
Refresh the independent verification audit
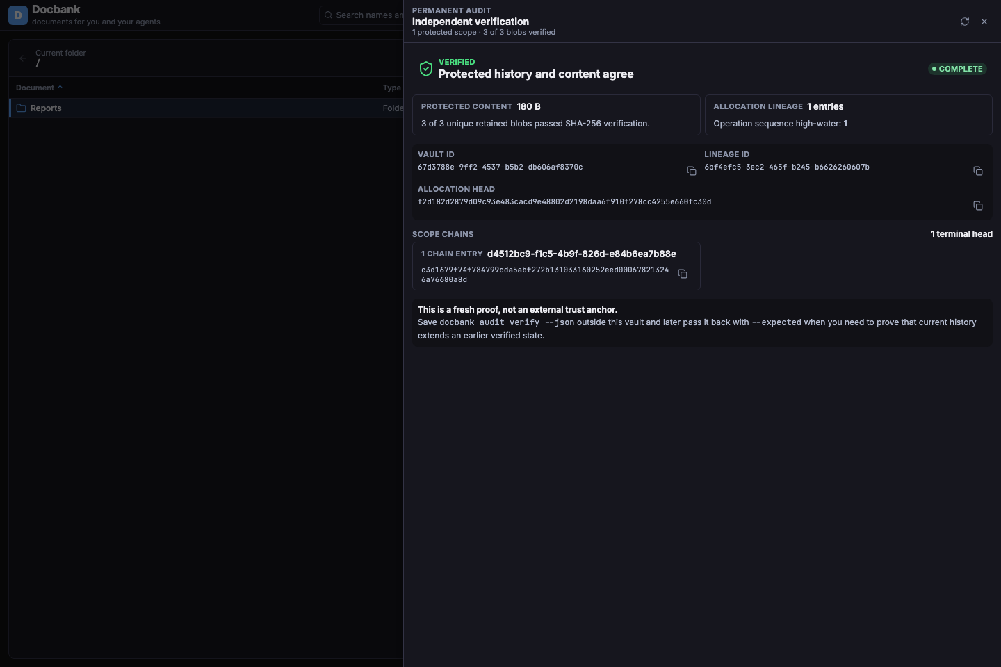pyautogui.click(x=965, y=22)
